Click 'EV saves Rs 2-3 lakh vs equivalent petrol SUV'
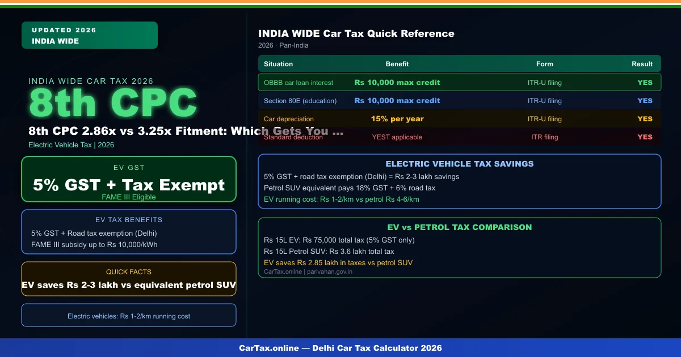The image size is (681, 357). (x=129, y=285)
